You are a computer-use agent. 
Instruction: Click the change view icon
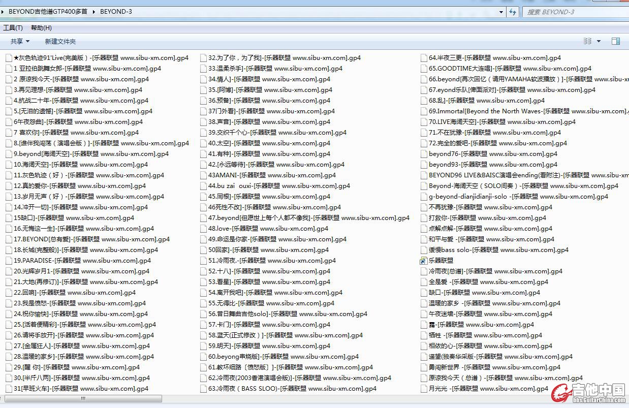[588, 41]
